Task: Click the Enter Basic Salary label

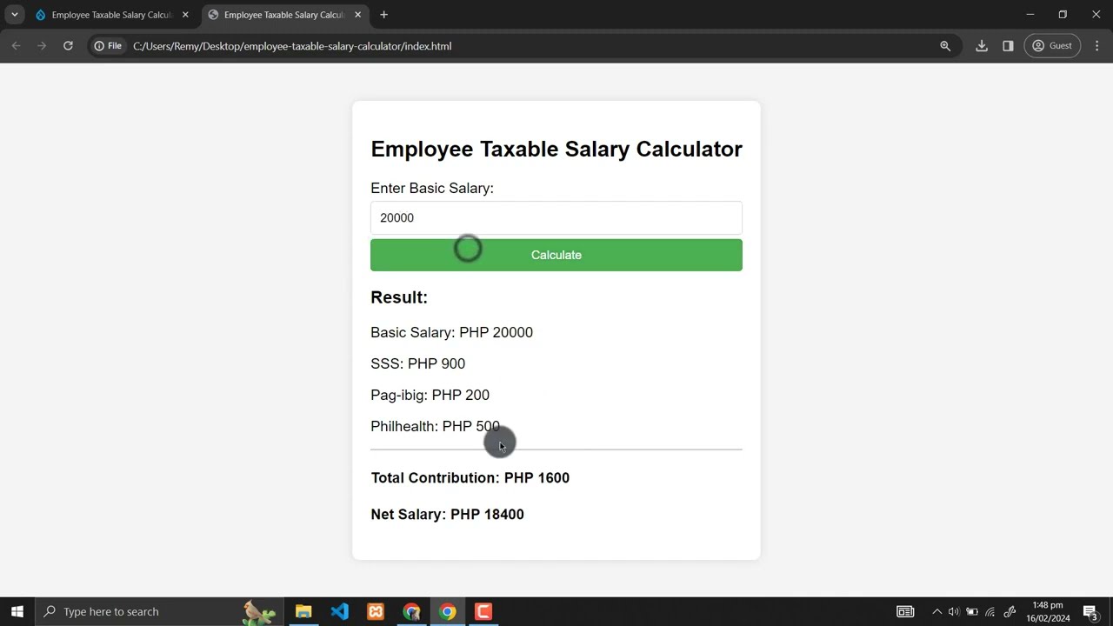Action: [x=432, y=188]
